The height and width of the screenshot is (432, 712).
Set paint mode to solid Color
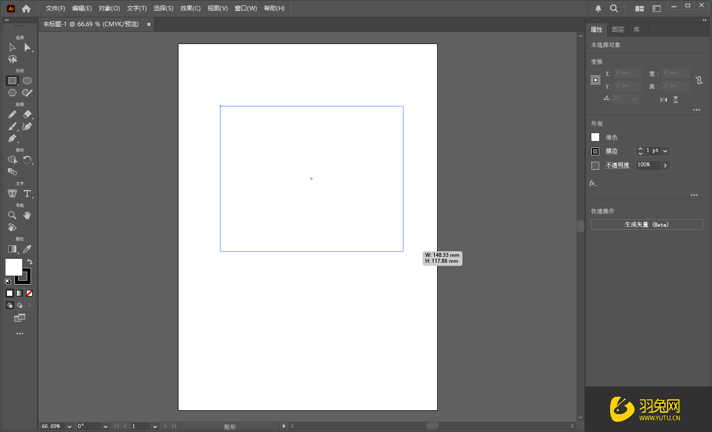(x=9, y=293)
